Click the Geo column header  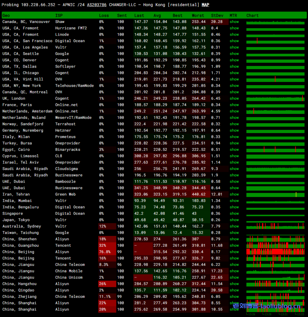[6, 15]
